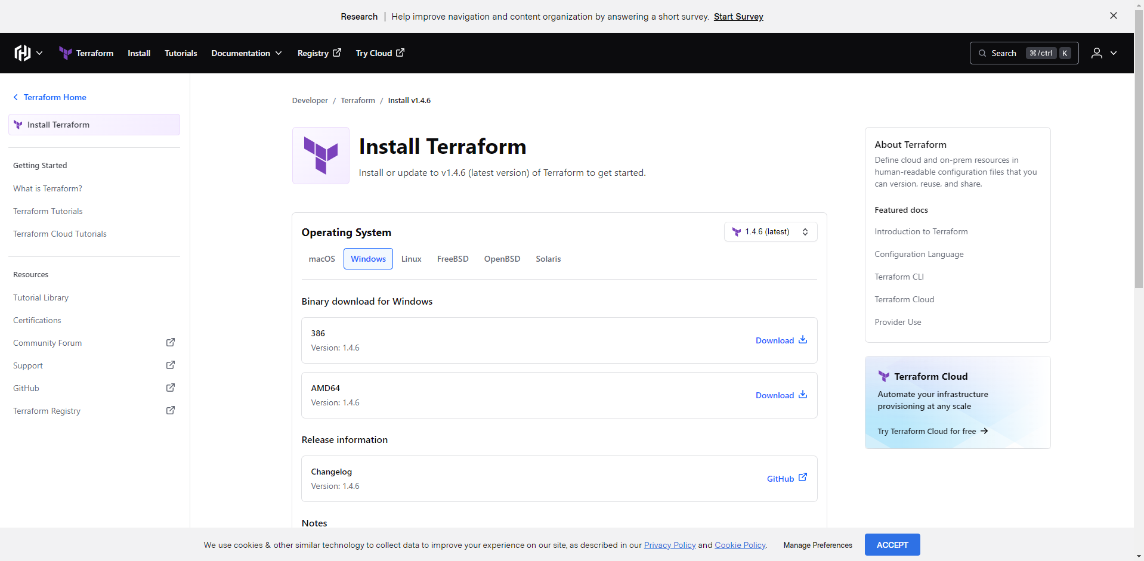The image size is (1144, 561).
Task: Click Manage Preferences in cookie bar
Action: tap(818, 545)
